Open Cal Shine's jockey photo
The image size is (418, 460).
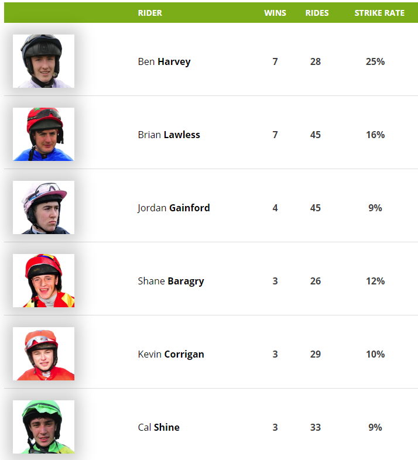(43, 427)
